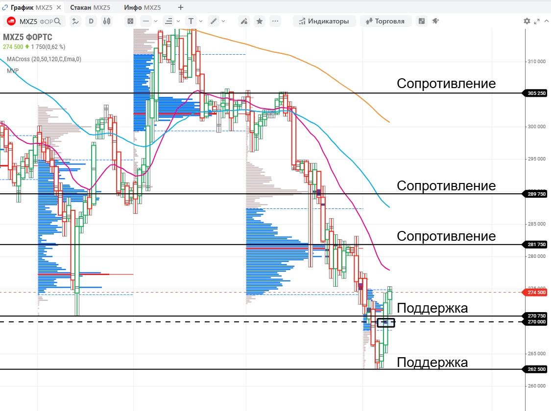This screenshot has height=411, width=551.
Task: Add a new tab with plus
Action: 181,7
